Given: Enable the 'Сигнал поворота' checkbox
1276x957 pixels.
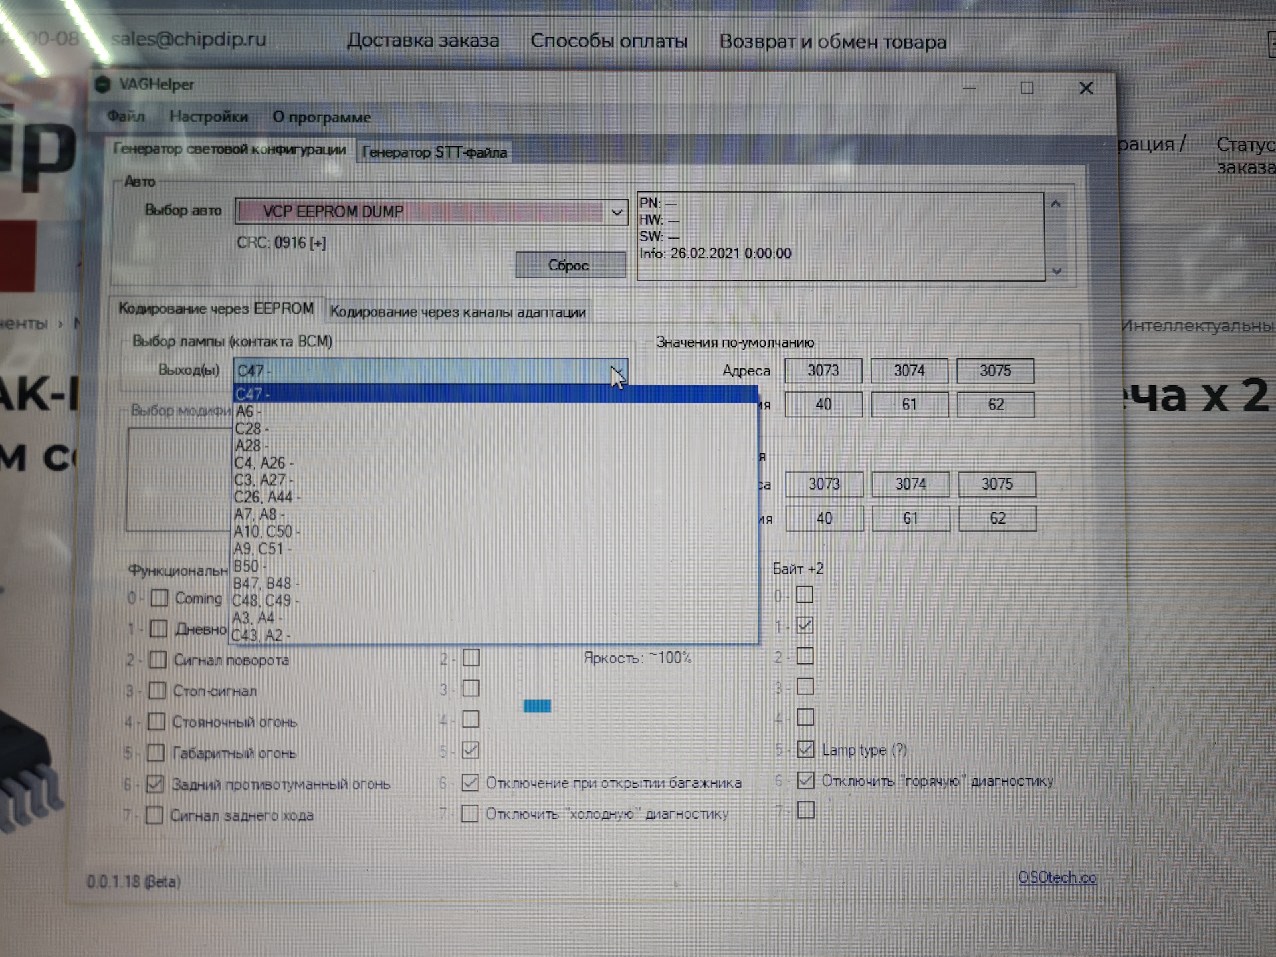Looking at the screenshot, I should tap(158, 660).
